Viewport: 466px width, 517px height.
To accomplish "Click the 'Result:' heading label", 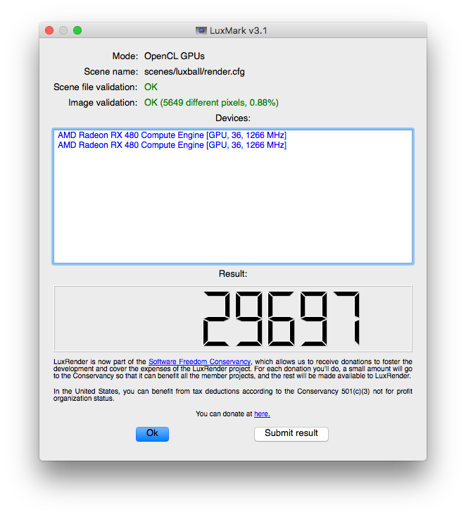I will 233,274.
